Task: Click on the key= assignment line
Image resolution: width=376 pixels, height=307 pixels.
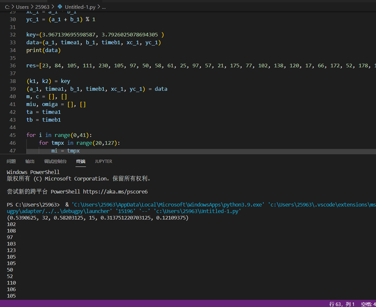Action: coord(95,35)
